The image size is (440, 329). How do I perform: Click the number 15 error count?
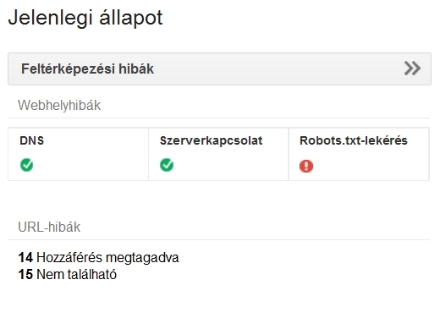coord(25,274)
